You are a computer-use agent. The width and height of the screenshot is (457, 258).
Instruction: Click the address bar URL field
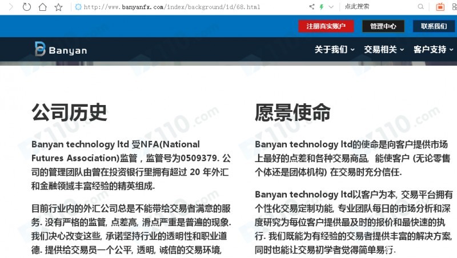coord(172,7)
